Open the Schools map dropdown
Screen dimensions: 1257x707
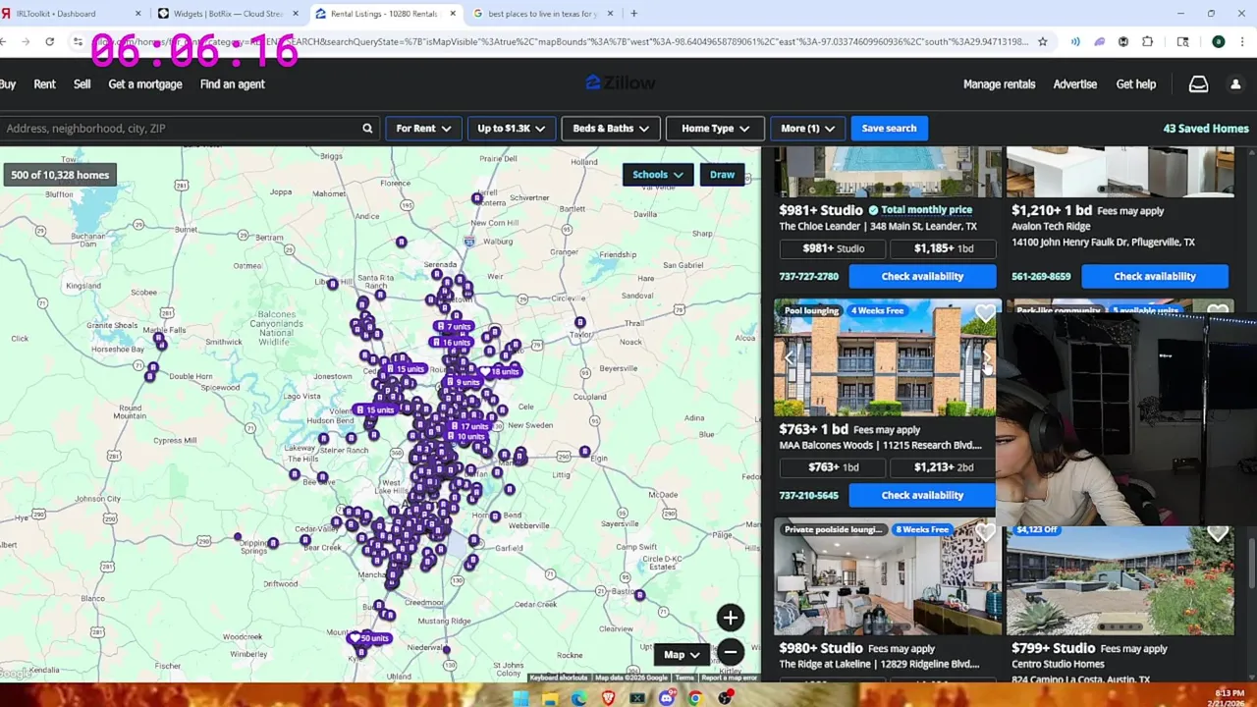click(657, 175)
